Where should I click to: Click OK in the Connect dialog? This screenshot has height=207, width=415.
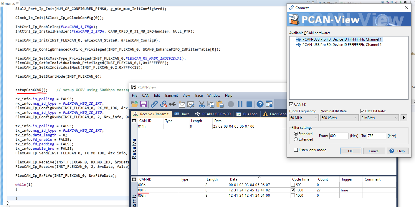350,151
